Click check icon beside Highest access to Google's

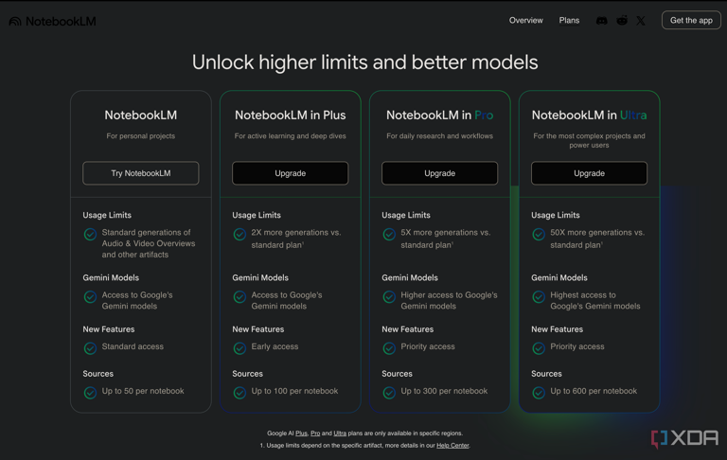click(539, 296)
